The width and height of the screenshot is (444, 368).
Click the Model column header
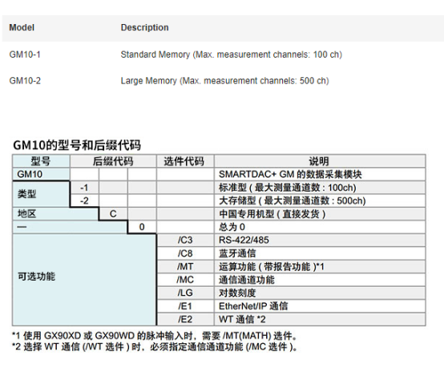22,27
